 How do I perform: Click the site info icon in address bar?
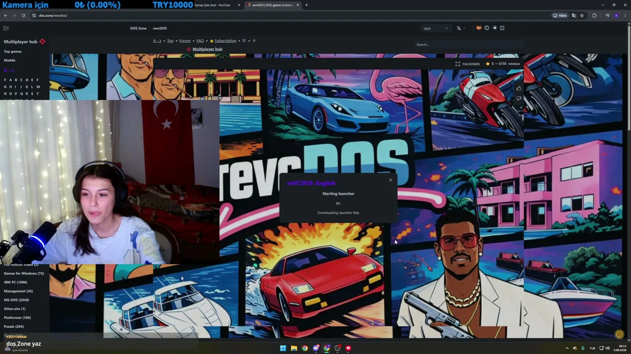[x=34, y=16]
